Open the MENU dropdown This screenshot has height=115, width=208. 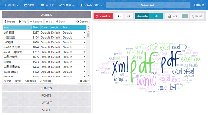point(11,5)
